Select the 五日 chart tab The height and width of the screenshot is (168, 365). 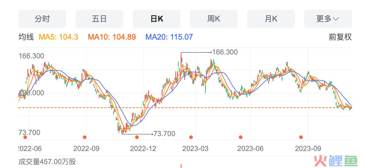click(99, 19)
